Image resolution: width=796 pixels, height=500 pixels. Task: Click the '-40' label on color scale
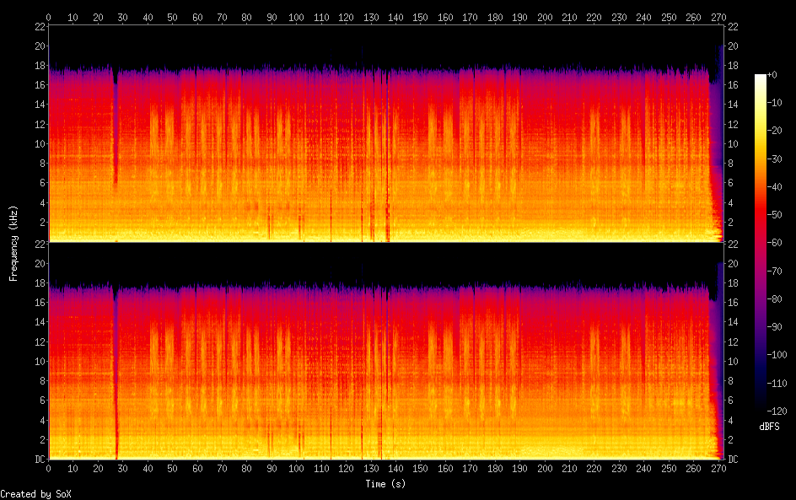[x=775, y=187]
